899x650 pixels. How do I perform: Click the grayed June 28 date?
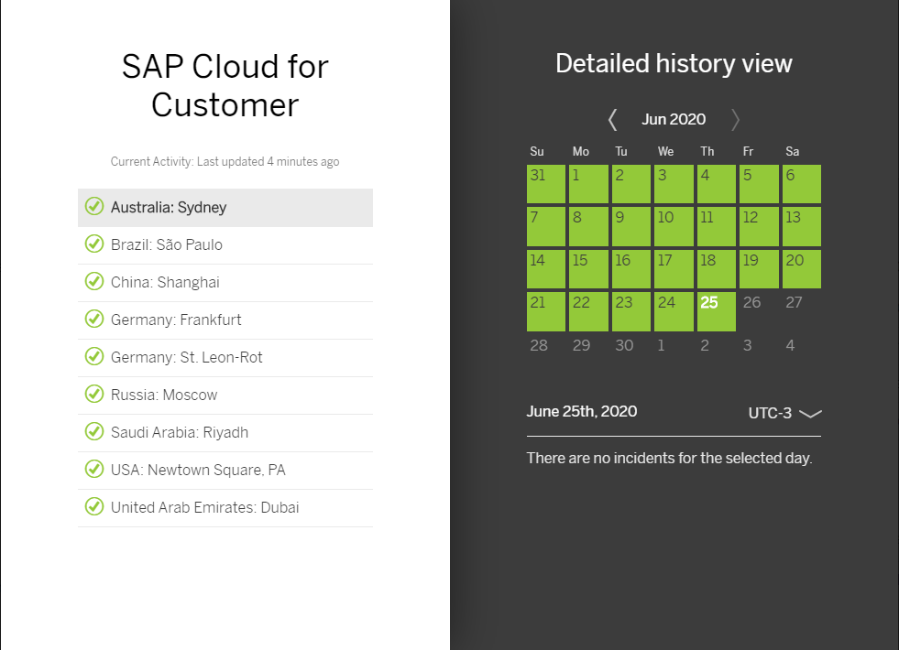[546, 354]
